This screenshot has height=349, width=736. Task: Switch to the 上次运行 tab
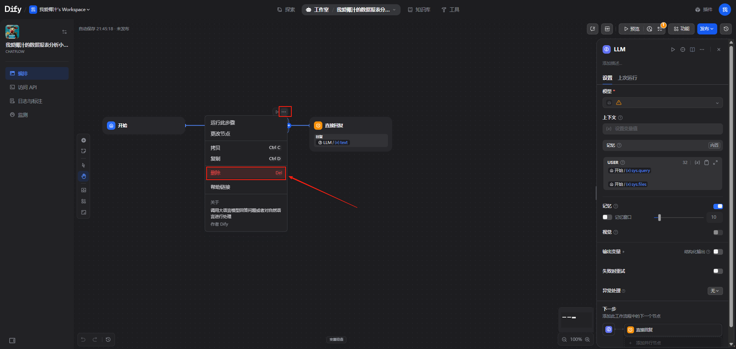[x=628, y=78]
